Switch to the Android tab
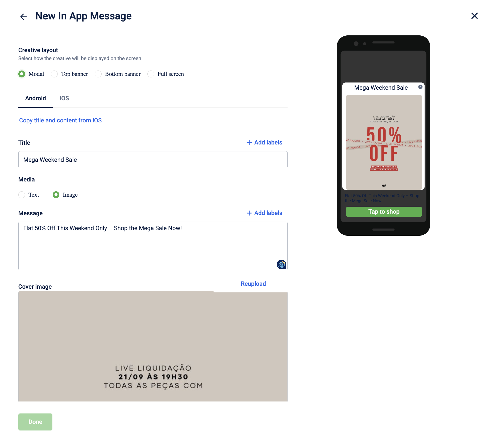 coord(35,98)
